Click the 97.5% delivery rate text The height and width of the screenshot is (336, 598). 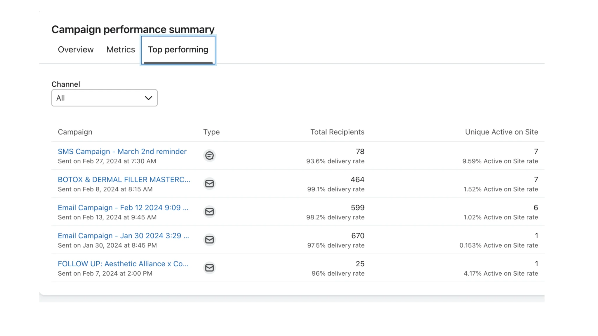point(336,245)
